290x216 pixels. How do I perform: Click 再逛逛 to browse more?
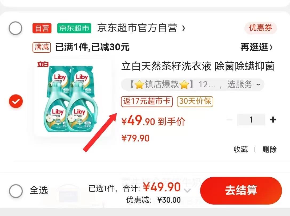click(256, 47)
